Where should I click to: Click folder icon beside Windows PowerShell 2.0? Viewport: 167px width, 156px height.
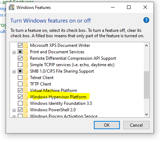[25, 110]
